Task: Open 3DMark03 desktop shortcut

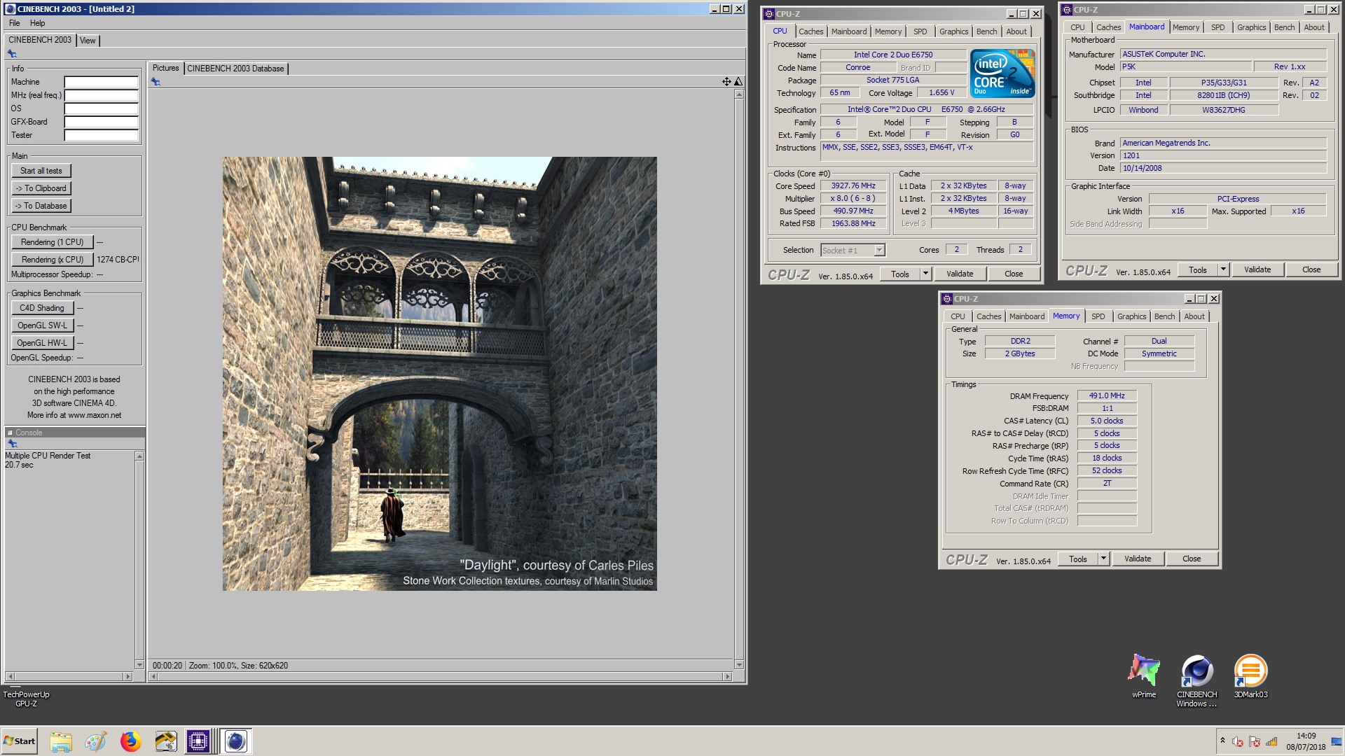Action: (1250, 675)
